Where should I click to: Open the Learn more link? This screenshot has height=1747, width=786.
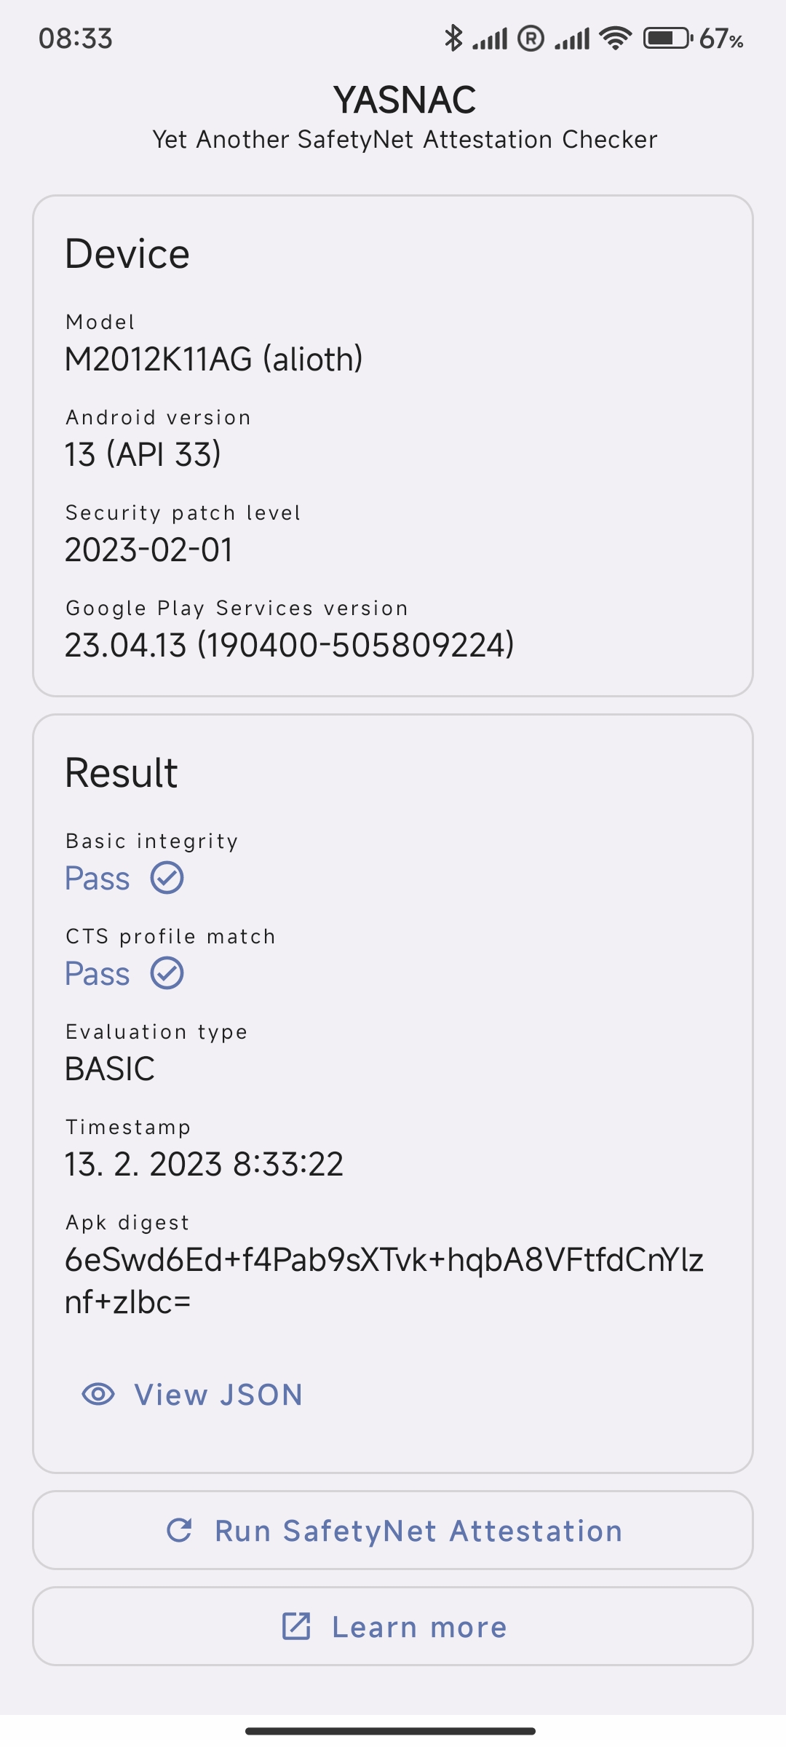(x=393, y=1626)
